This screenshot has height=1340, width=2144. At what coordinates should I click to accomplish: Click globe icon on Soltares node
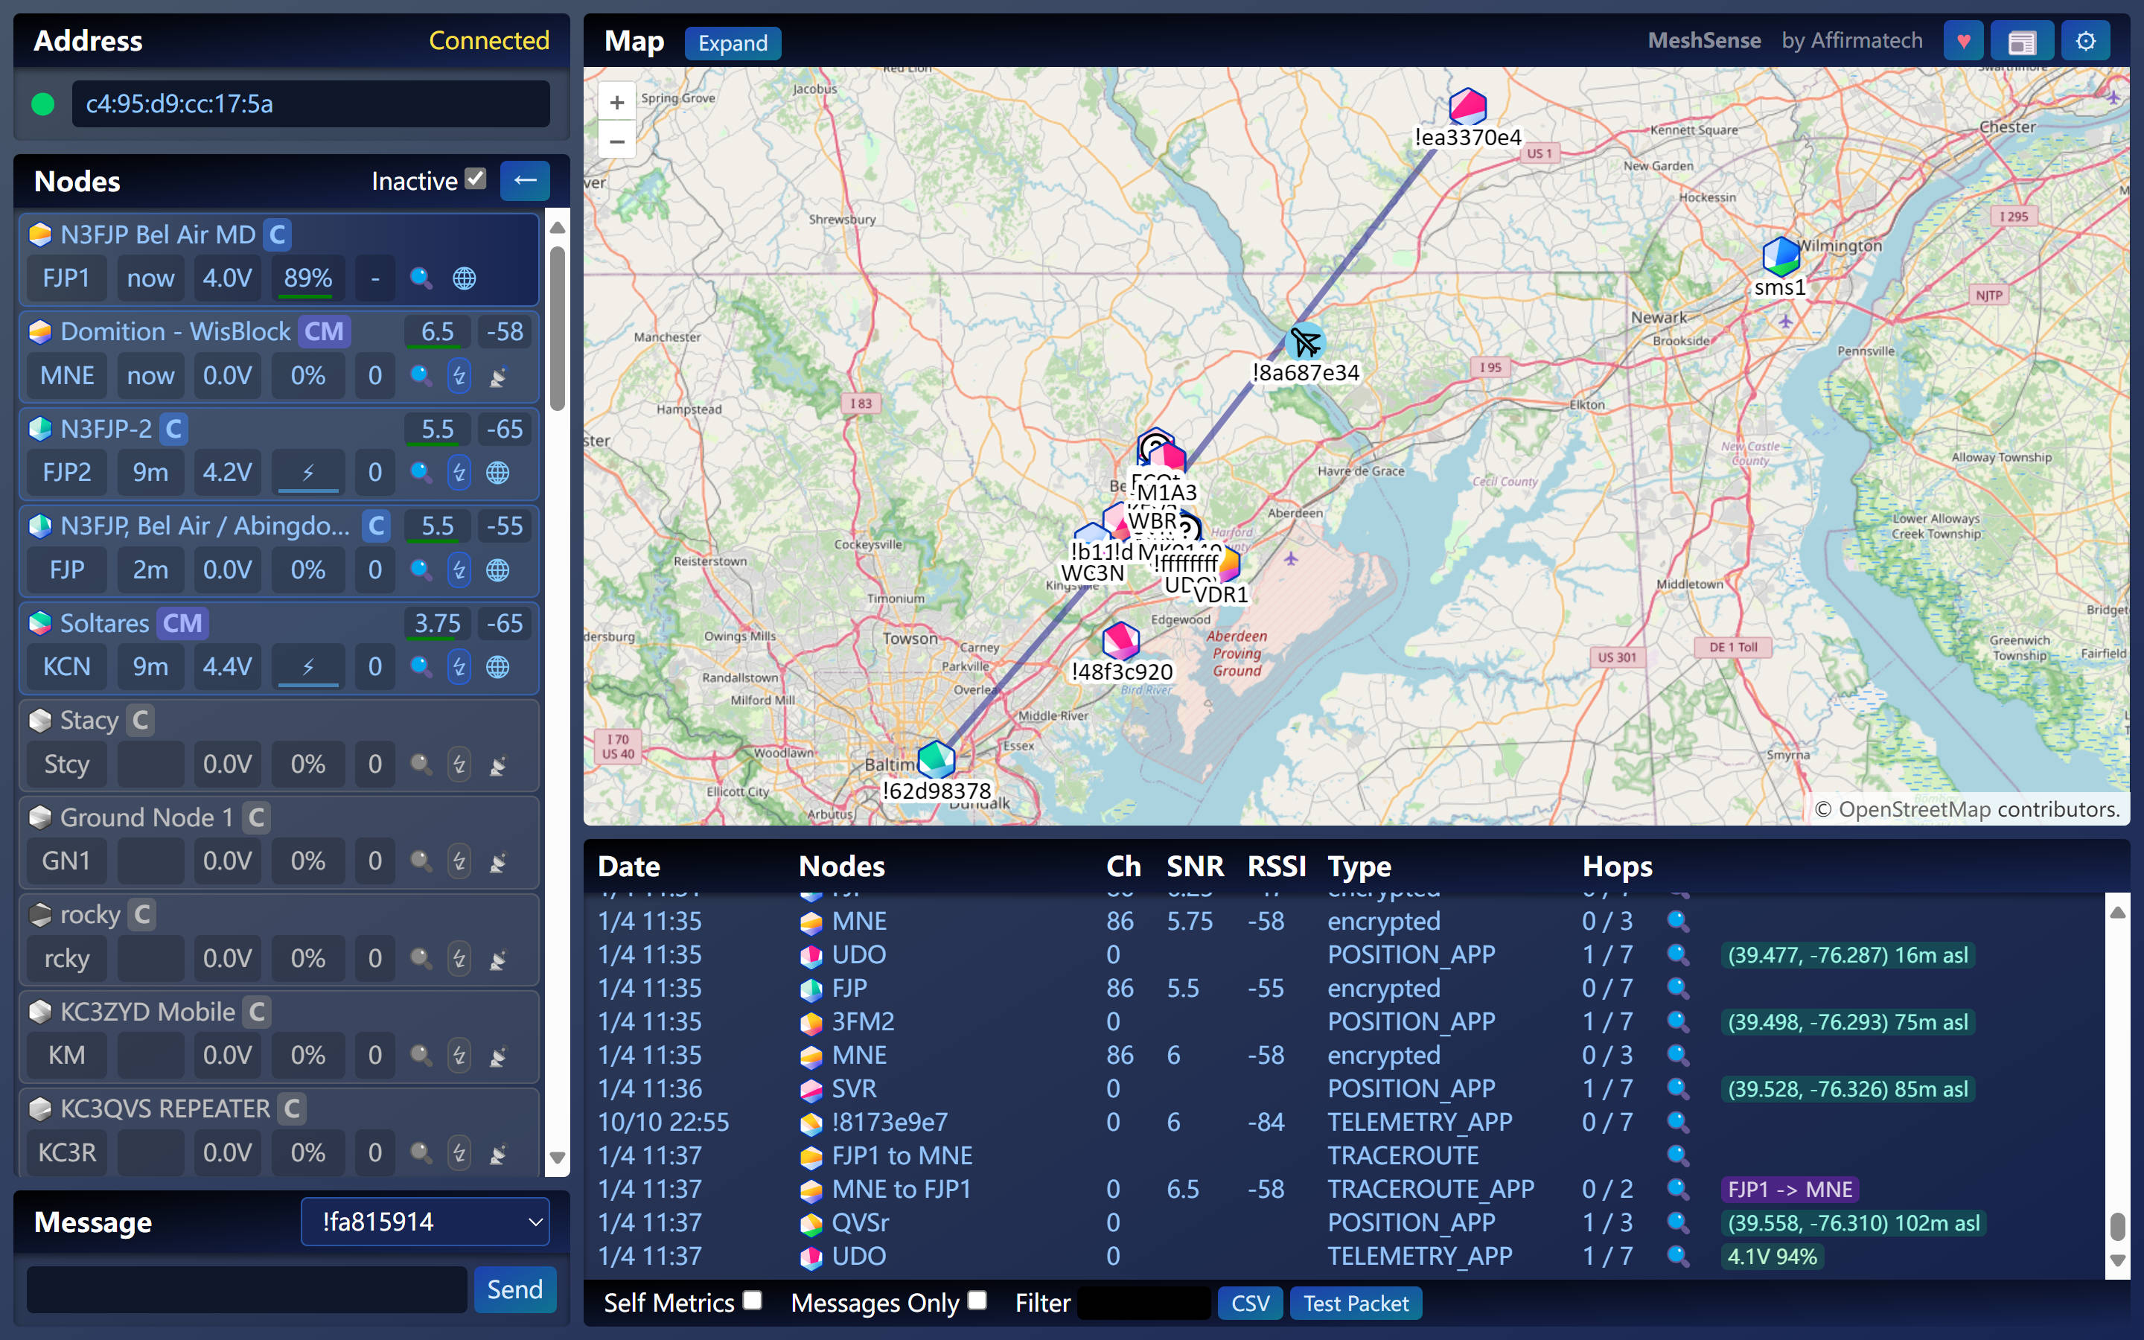pyautogui.click(x=498, y=666)
